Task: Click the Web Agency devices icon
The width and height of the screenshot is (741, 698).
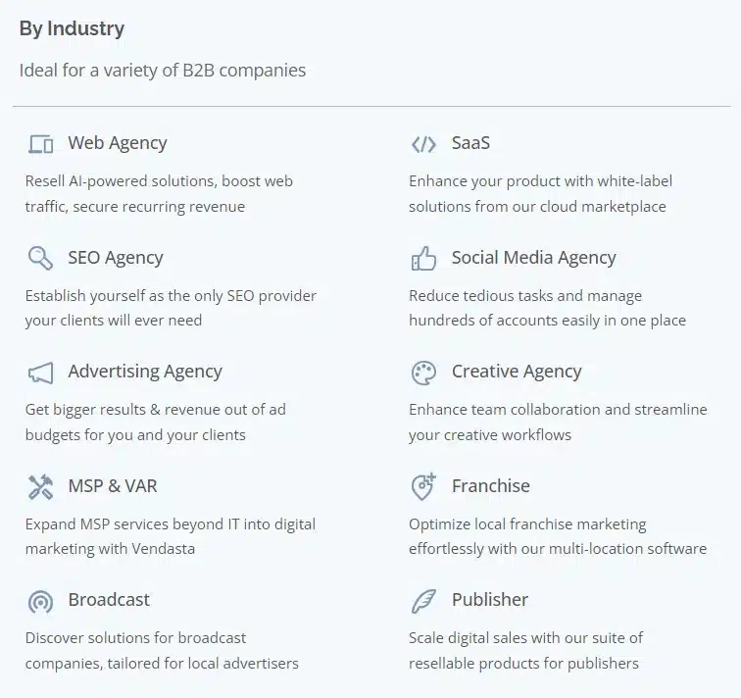Action: (40, 144)
